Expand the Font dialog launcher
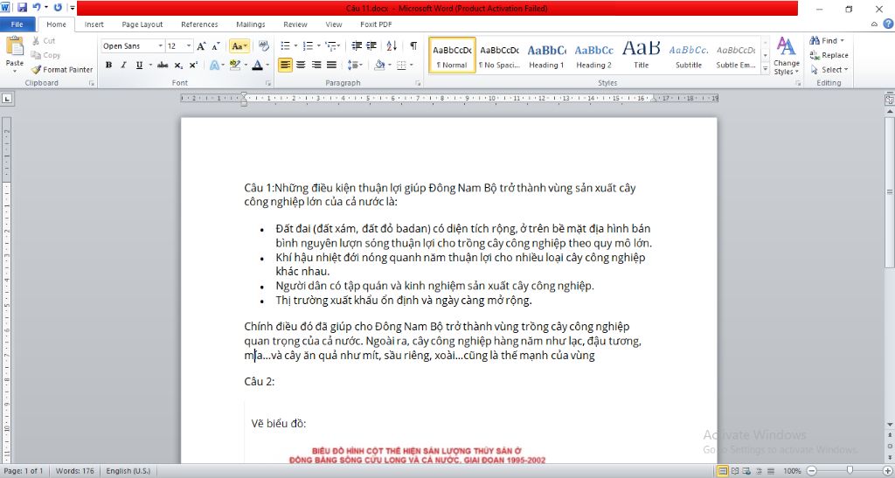Screen dimensions: 895x478 [268, 83]
